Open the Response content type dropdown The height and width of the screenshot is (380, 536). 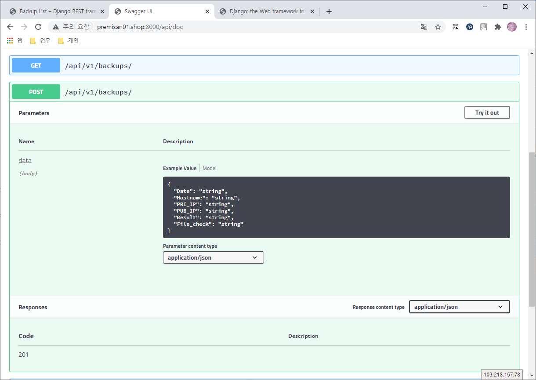point(460,307)
